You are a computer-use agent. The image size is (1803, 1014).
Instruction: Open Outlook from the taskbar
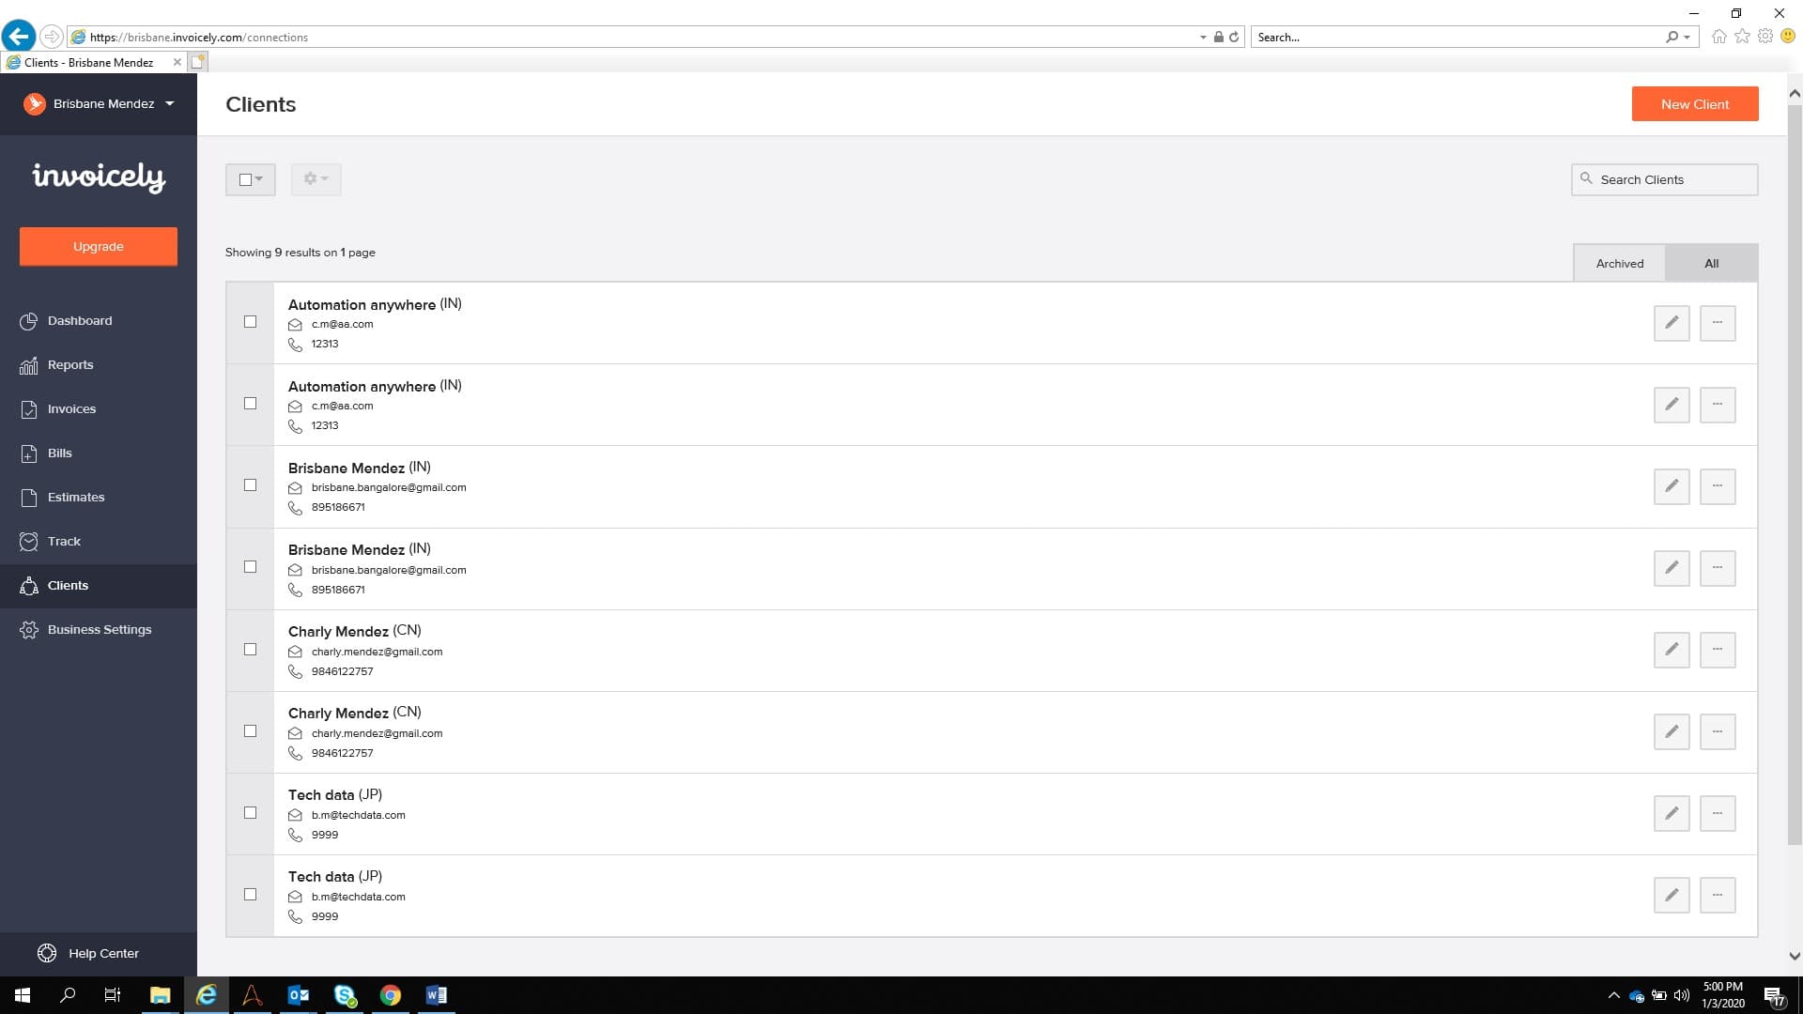pos(299,995)
